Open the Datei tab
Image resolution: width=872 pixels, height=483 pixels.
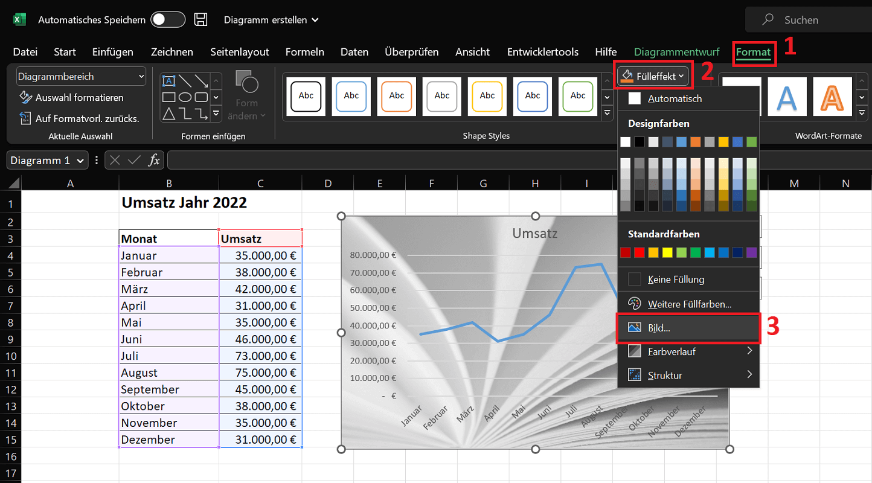25,52
